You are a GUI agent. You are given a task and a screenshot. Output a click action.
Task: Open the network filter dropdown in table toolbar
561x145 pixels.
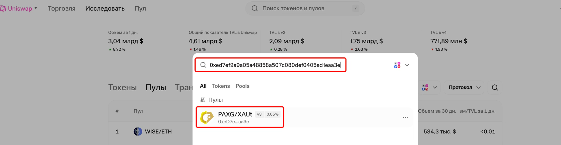(x=429, y=88)
